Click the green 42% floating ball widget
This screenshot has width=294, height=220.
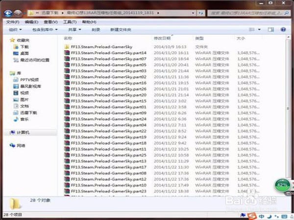282,185
